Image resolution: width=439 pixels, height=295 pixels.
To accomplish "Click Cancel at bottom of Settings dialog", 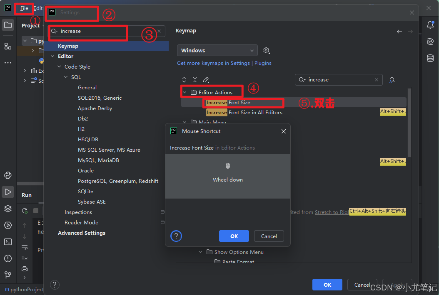I will pyautogui.click(x=362, y=285).
